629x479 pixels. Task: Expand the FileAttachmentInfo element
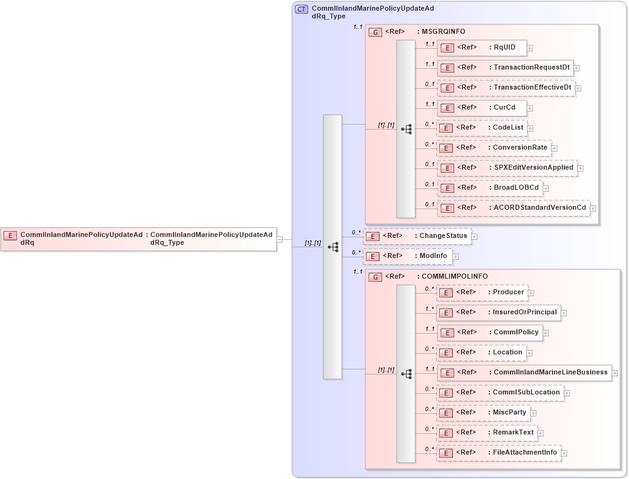pos(564,452)
